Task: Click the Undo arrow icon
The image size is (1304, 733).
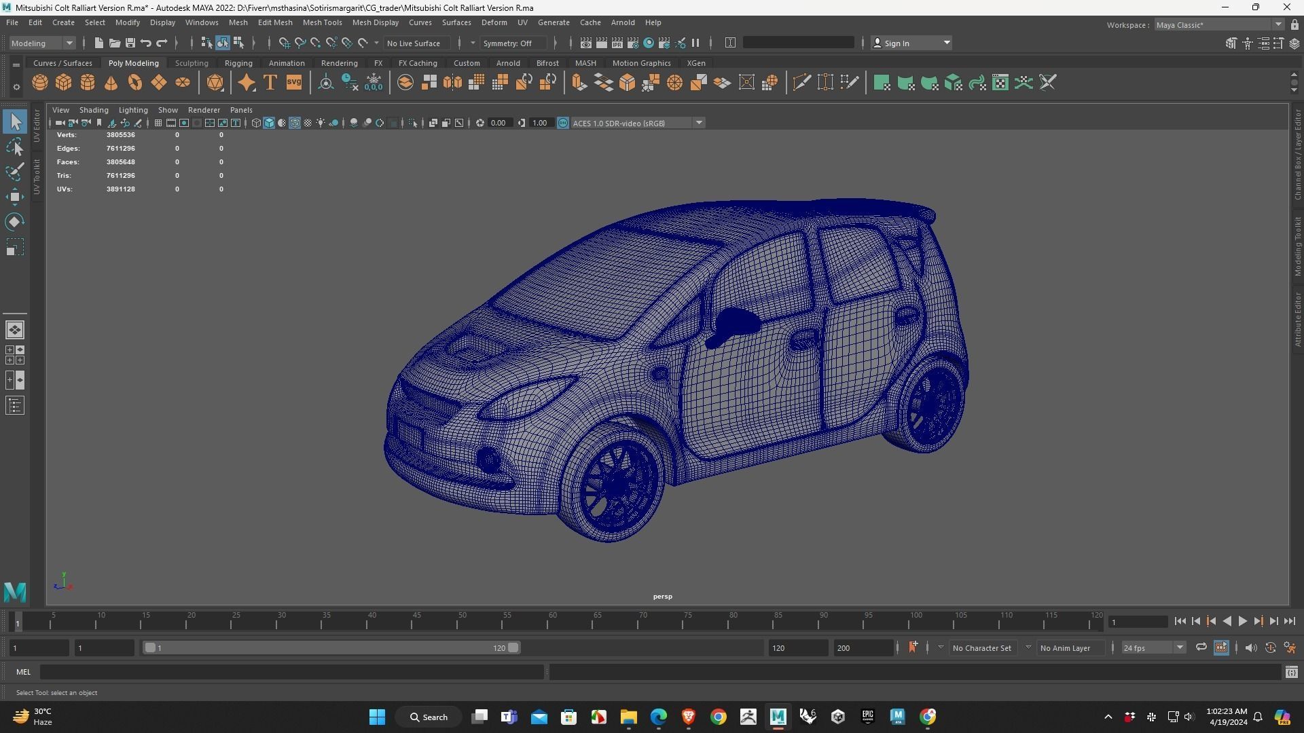Action: [x=145, y=43]
